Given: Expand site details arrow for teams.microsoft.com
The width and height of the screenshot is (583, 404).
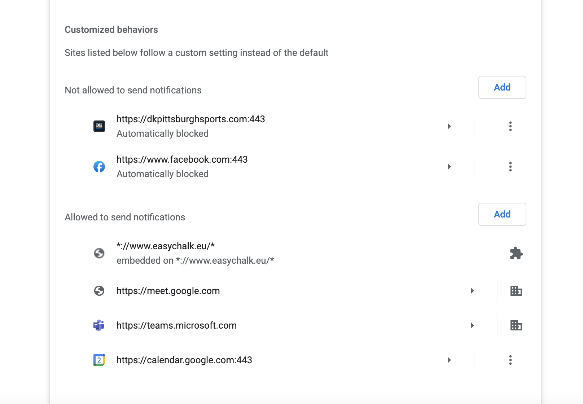Looking at the screenshot, I should click(x=473, y=325).
